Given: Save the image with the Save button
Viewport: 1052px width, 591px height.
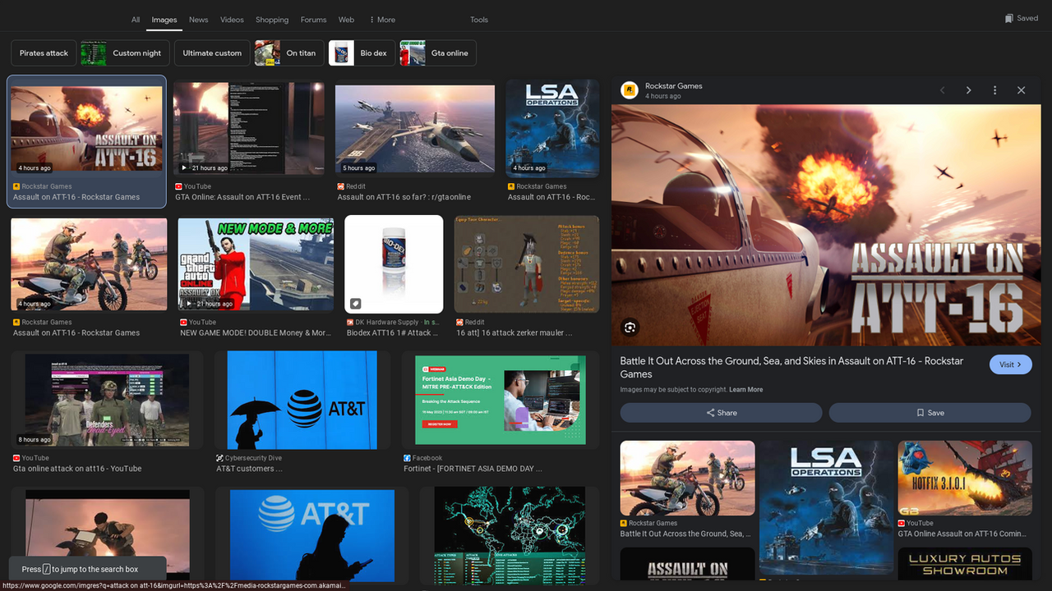Looking at the screenshot, I should (x=930, y=413).
